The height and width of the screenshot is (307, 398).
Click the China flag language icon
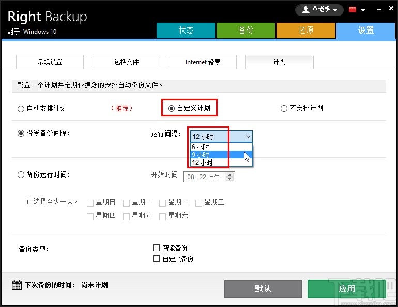pos(353,10)
